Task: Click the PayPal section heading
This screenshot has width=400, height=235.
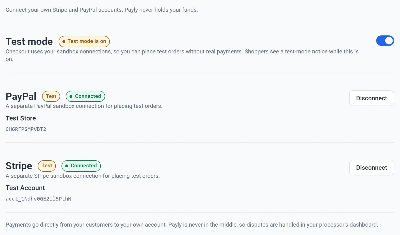Action: 21,96
